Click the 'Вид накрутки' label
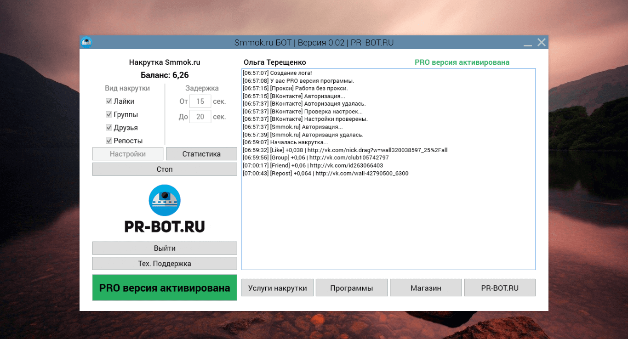628x339 pixels. click(x=127, y=88)
